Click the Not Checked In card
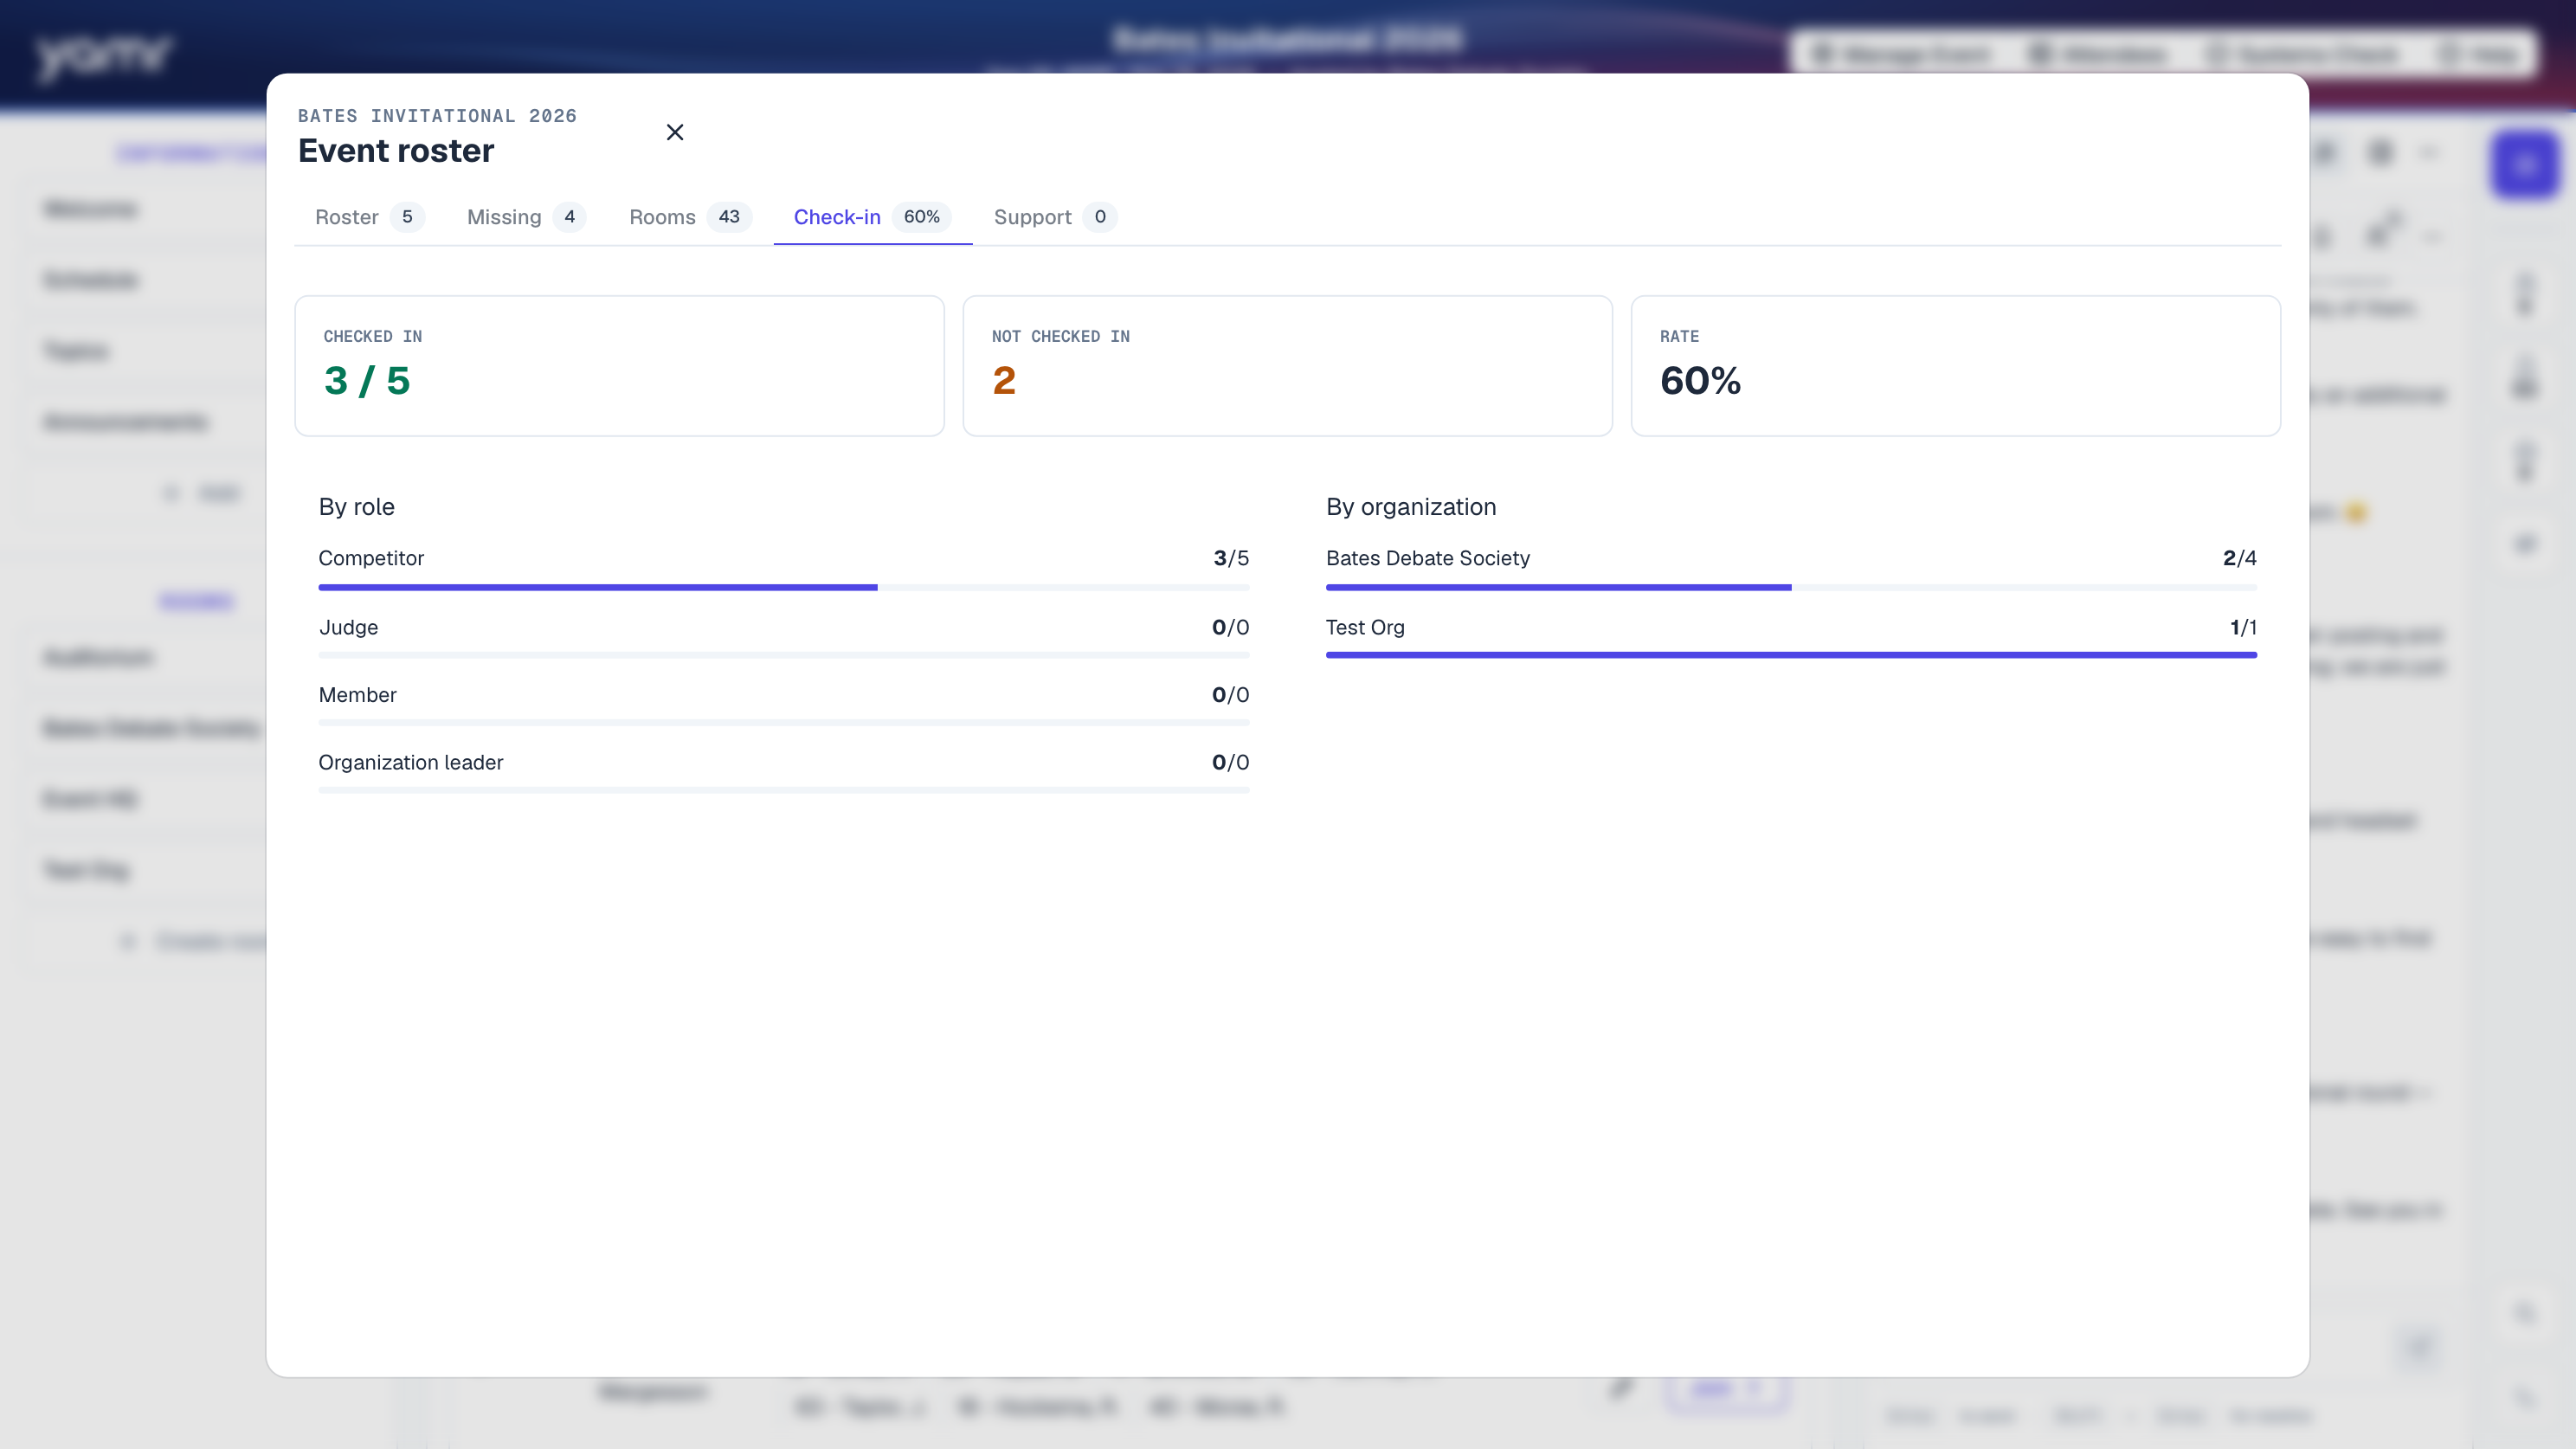Viewport: 2576px width, 1449px height. pos(1287,365)
